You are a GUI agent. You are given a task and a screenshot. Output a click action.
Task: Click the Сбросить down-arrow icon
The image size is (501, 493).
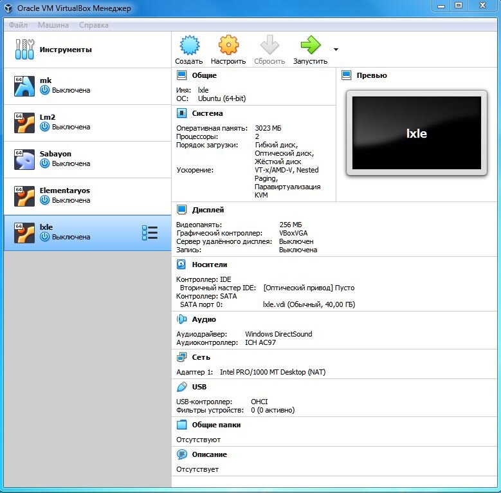(269, 45)
